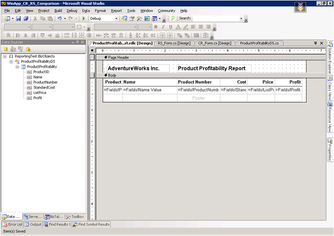This screenshot has width=334, height=236.
Task: Open Find Symbol Results tab
Action: click(x=91, y=224)
